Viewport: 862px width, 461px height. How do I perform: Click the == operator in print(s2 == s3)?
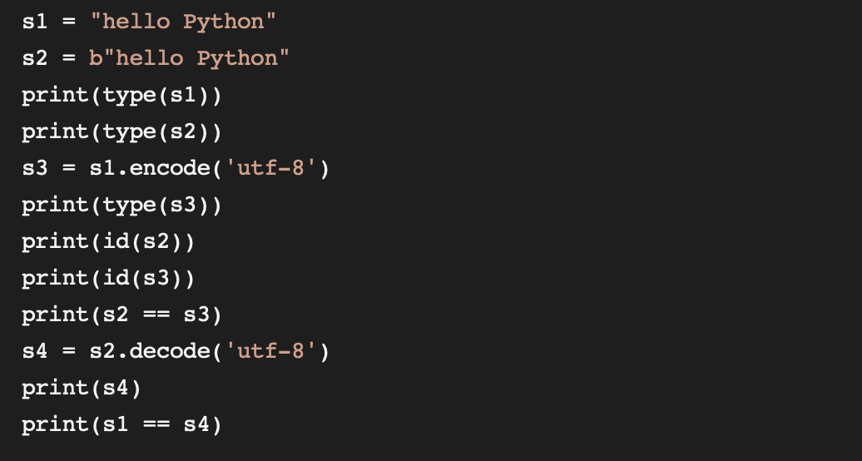156,315
